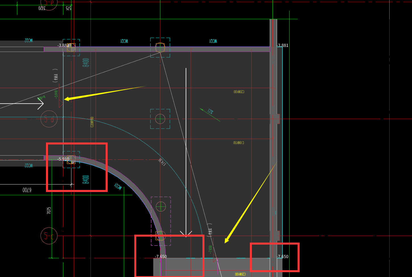412x277 pixels.
Task: Select the -3.881 label at dashed column box
Action: [63, 45]
